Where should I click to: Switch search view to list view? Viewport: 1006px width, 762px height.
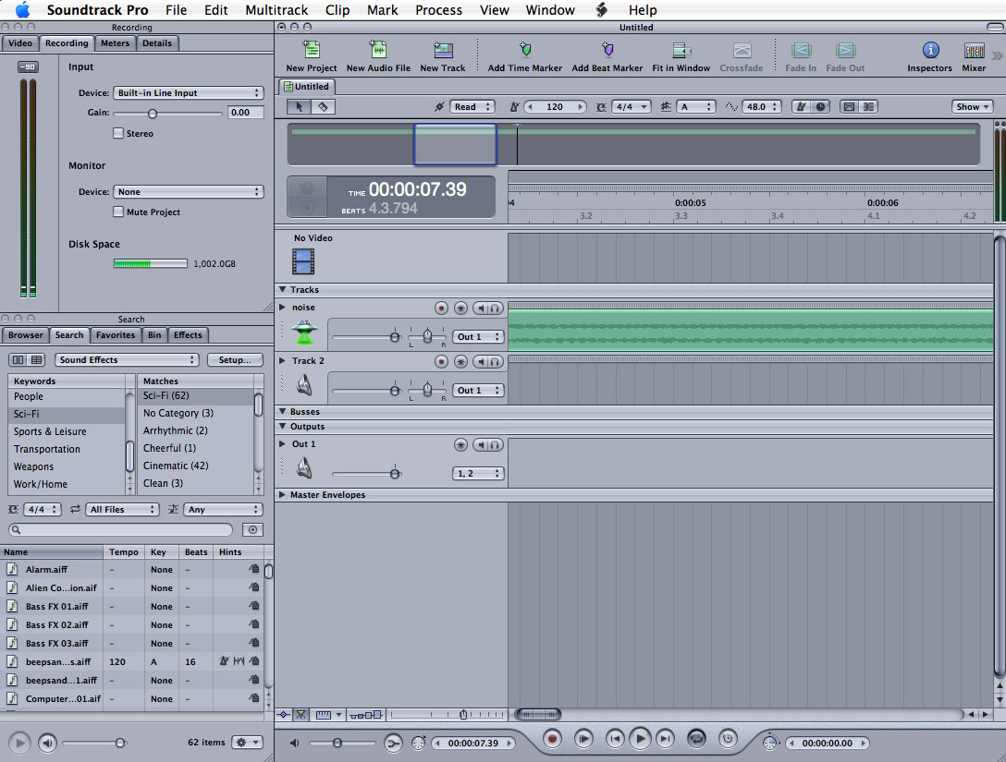point(37,360)
